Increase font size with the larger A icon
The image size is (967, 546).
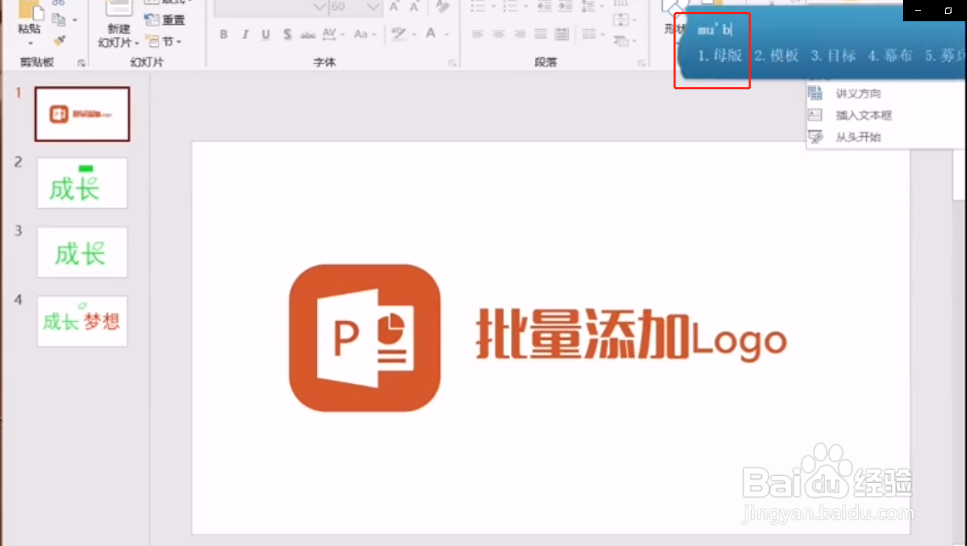point(393,7)
